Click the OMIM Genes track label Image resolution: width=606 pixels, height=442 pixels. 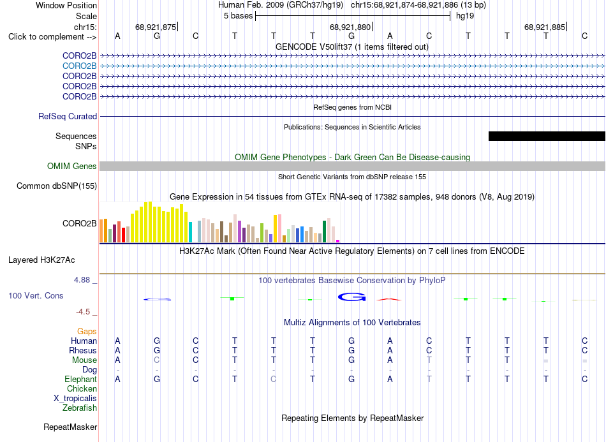pos(72,166)
